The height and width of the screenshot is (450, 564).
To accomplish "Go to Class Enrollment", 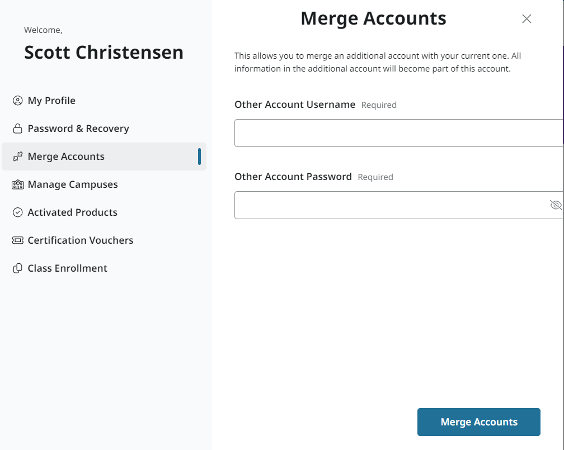I will click(67, 268).
